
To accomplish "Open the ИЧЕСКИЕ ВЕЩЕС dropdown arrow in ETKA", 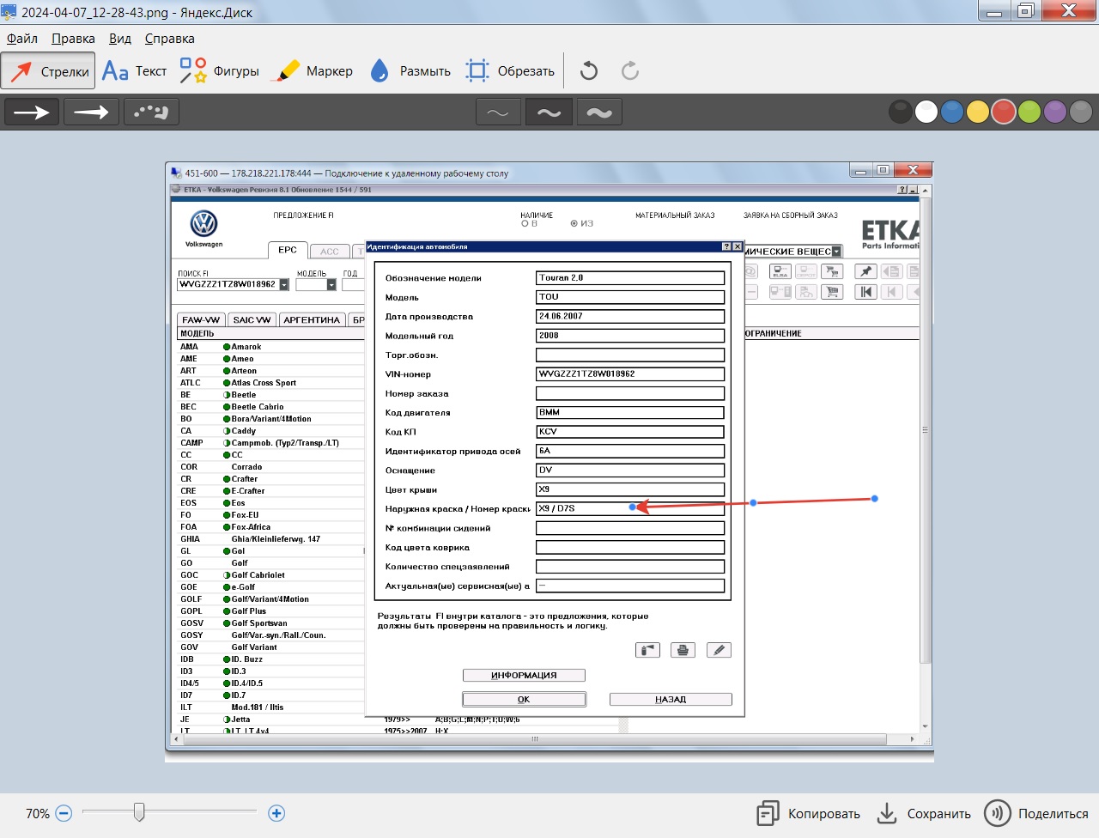I will click(837, 252).
